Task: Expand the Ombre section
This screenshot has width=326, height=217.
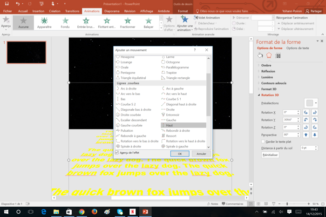Action: click(x=266, y=66)
